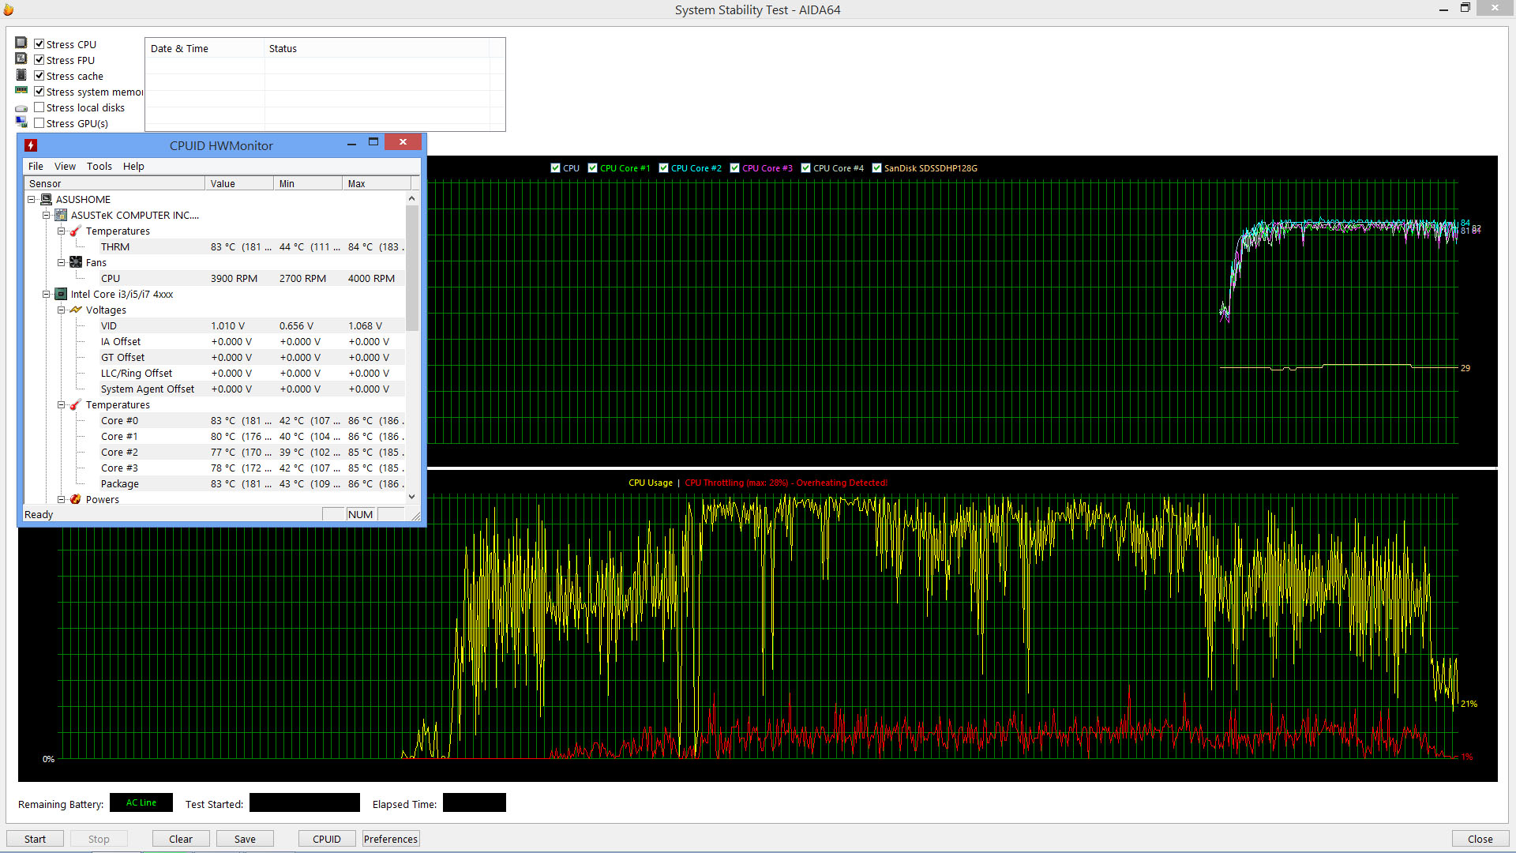Open the Preferences dialog button

coord(390,839)
